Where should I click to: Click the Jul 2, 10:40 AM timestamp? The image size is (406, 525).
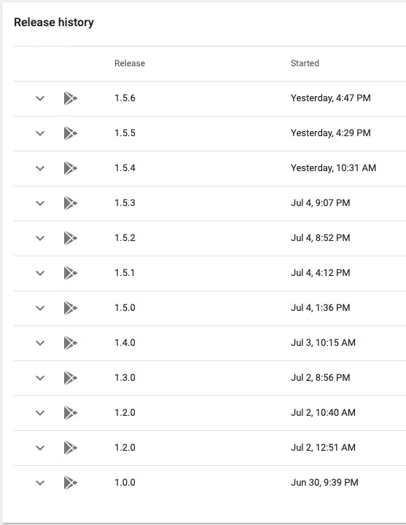point(323,412)
